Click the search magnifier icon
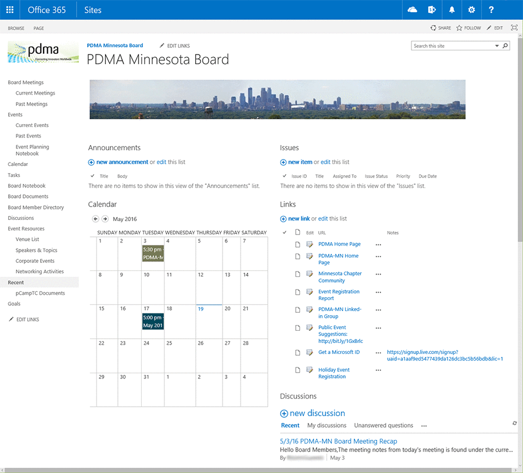 505,46
